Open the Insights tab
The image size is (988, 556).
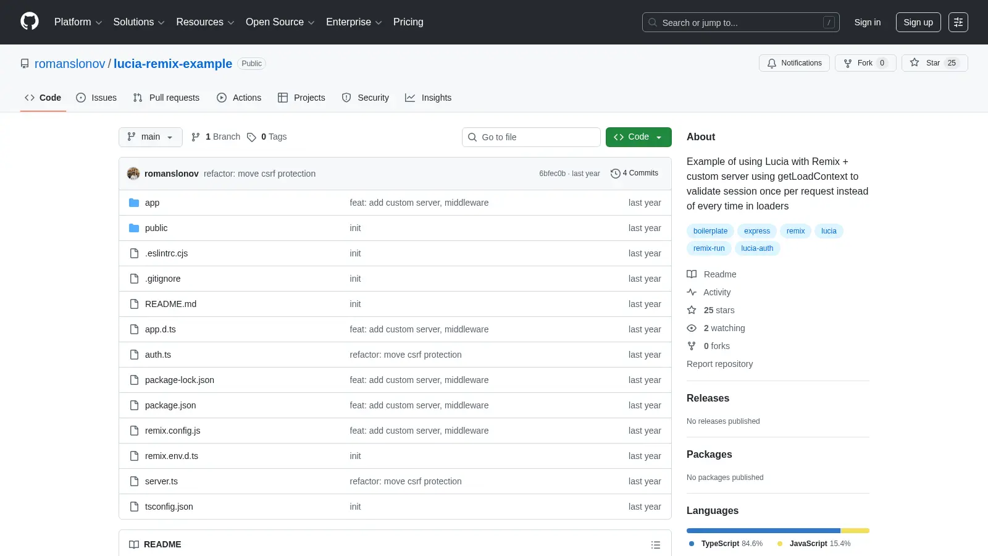[428, 98]
